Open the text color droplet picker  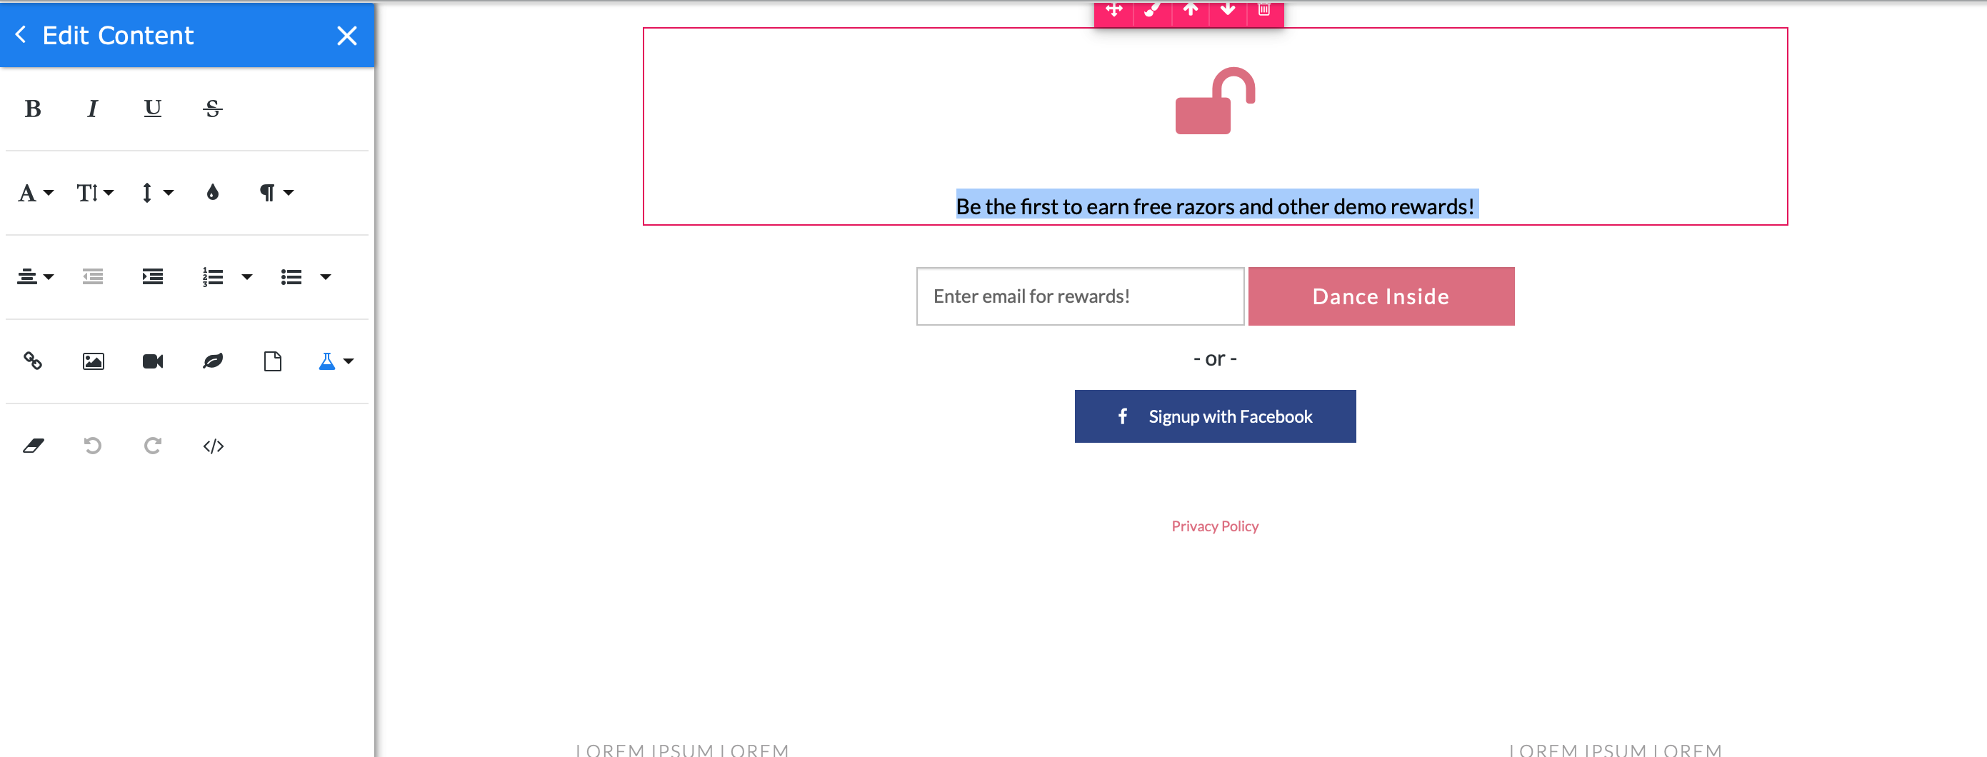[213, 193]
